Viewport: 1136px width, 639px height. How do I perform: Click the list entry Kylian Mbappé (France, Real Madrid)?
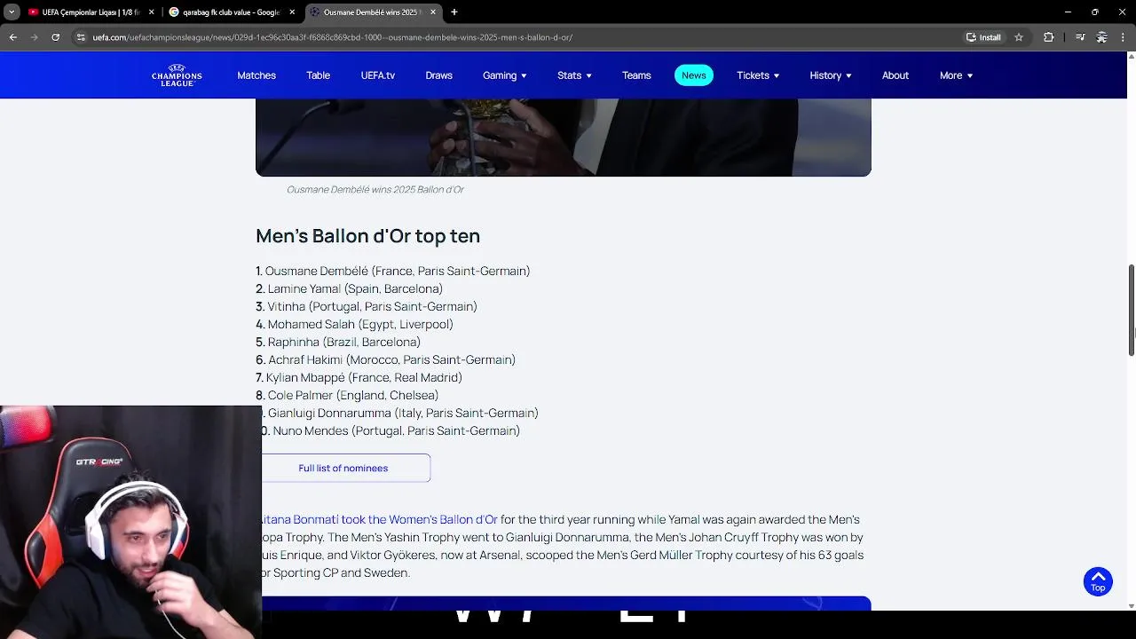(x=359, y=377)
